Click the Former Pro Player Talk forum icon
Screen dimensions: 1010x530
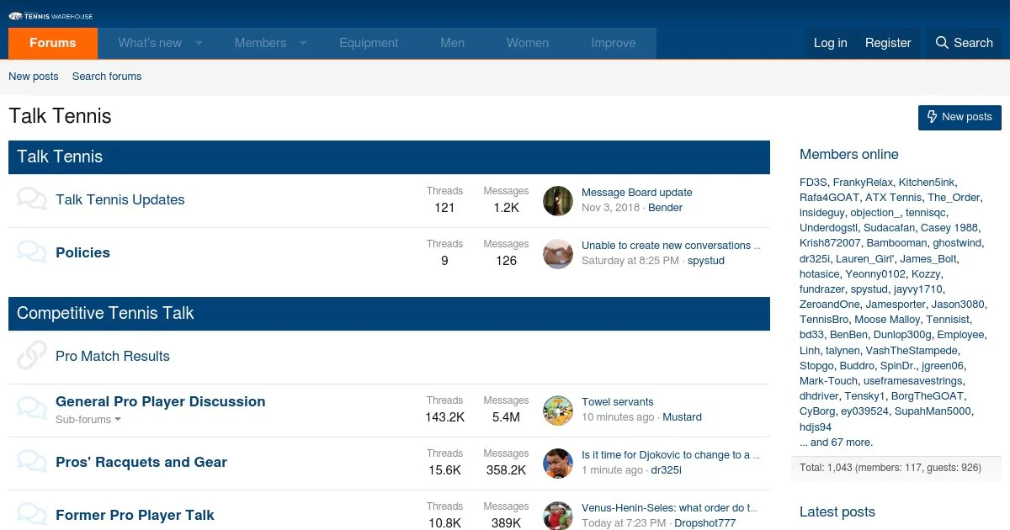click(x=32, y=515)
